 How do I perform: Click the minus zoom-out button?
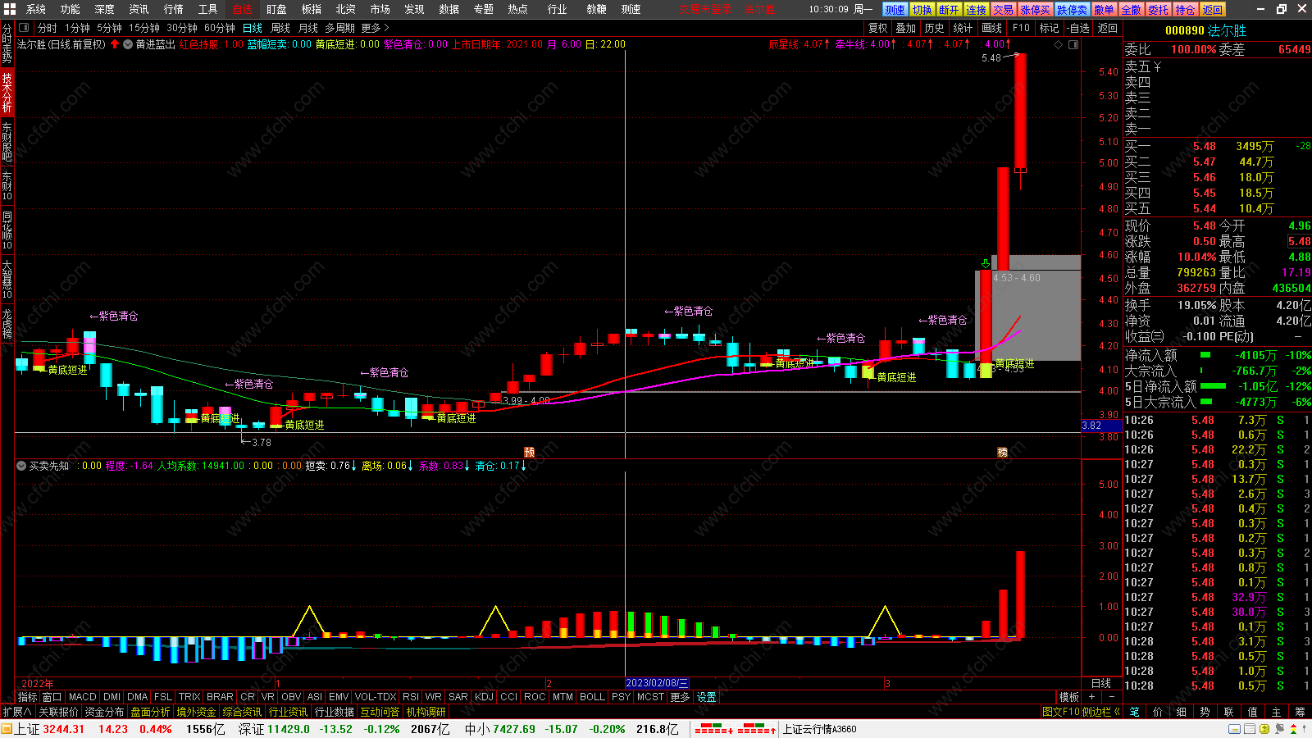click(x=1111, y=697)
